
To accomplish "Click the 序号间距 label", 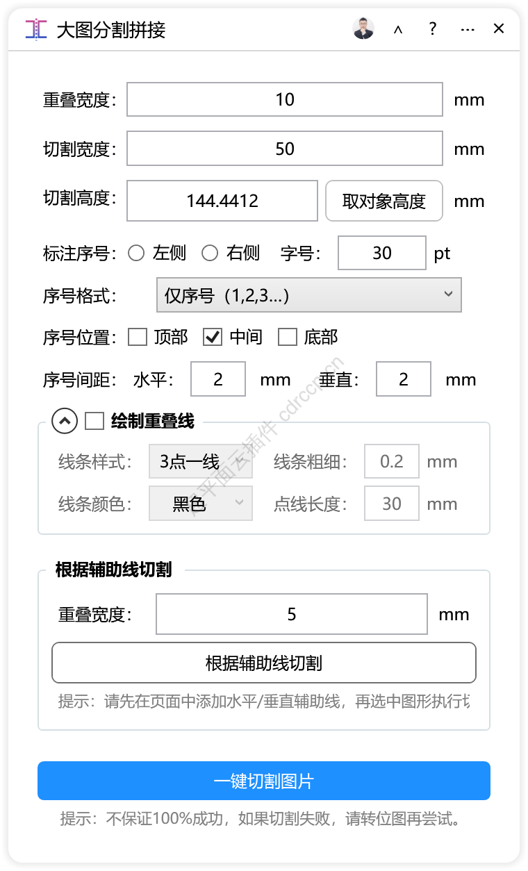I will [x=80, y=380].
